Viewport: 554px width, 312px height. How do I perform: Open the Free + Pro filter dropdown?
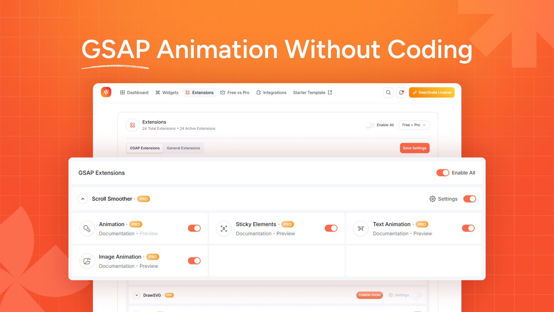[x=414, y=125]
